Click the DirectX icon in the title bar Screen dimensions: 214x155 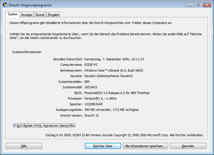(5, 5)
